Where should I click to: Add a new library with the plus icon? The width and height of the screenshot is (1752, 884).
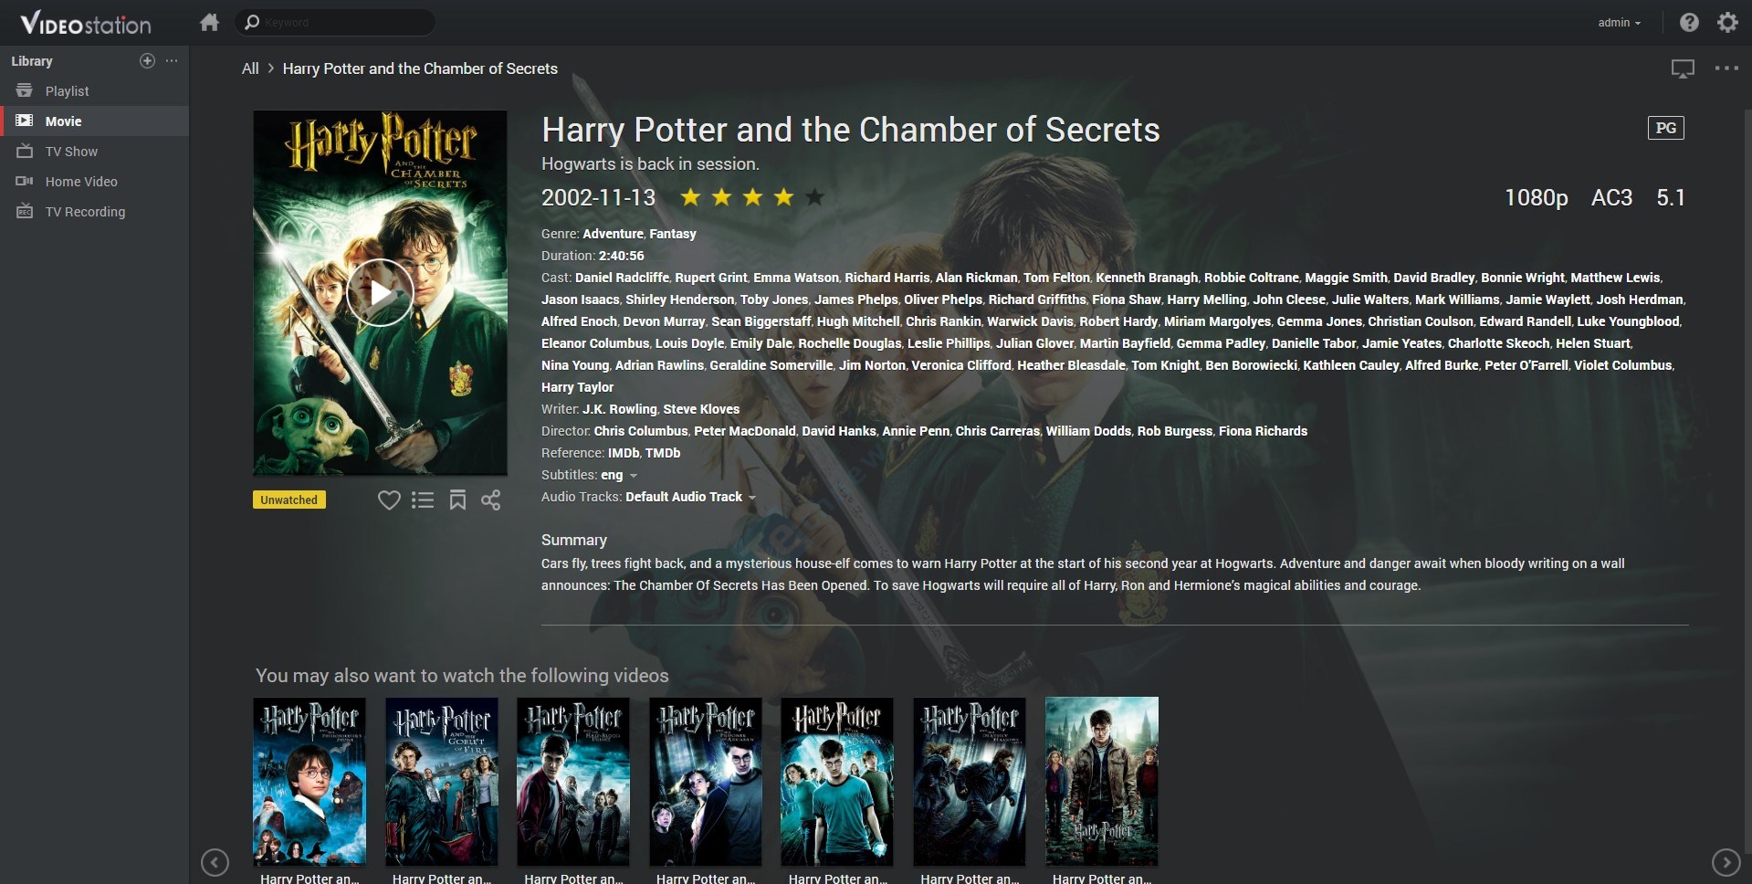tap(147, 60)
